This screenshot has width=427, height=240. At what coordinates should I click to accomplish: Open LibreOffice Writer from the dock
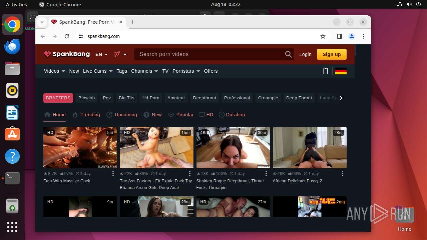pos(12,112)
